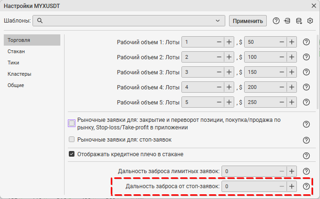The width and height of the screenshot is (320, 199).
Task: Open template settings gear icon
Action: click(x=310, y=21)
